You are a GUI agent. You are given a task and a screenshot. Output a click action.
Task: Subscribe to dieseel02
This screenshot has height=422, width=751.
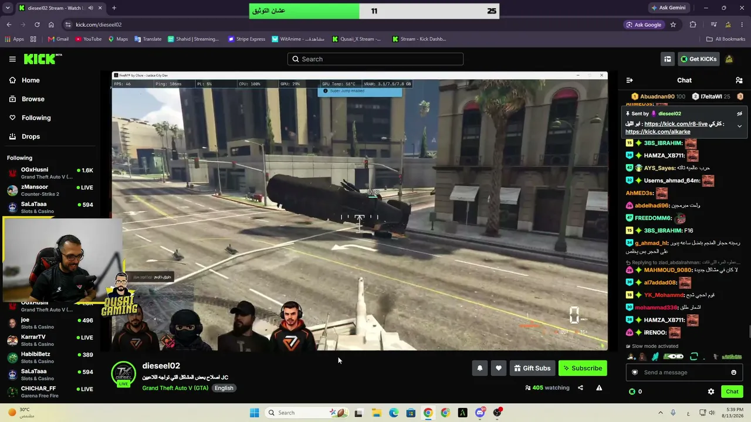(x=583, y=368)
